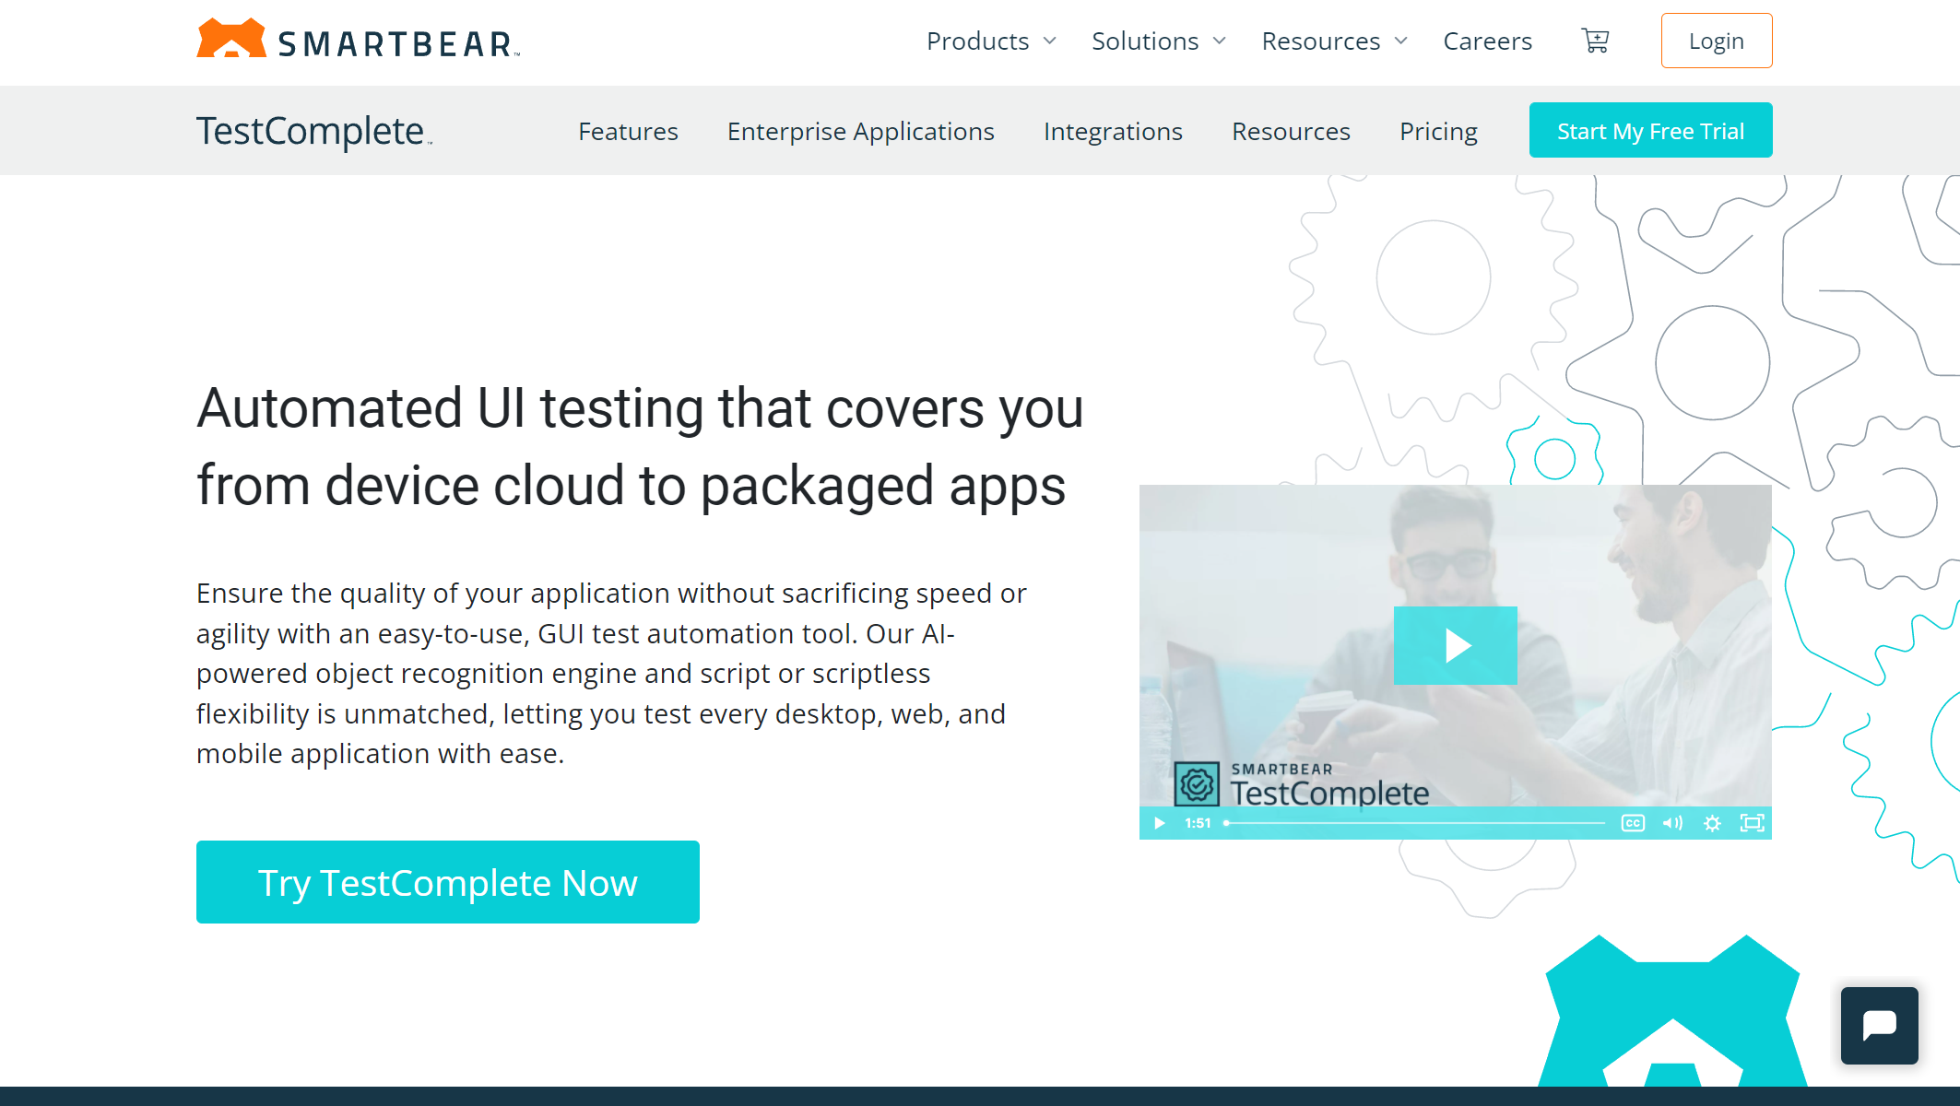Screen dimensions: 1960x1106
Task: Expand the Products dropdown menu
Action: click(991, 41)
